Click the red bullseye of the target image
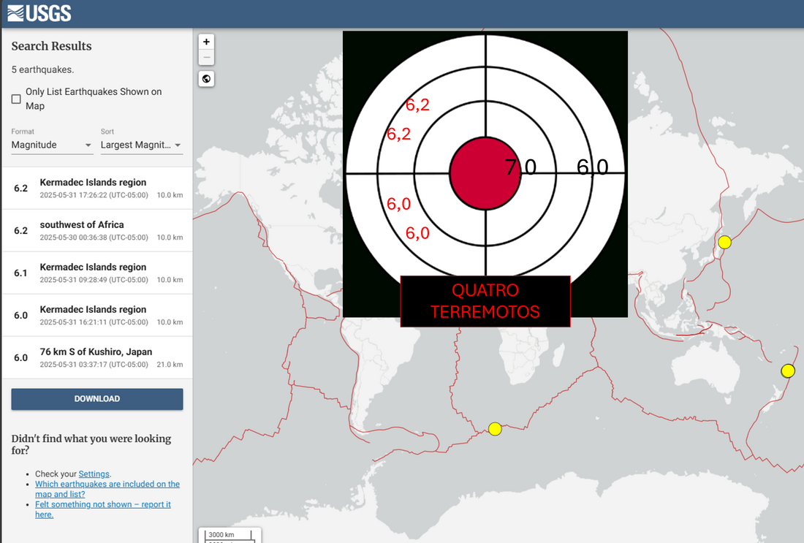Viewport: 804px width, 543px height. tap(485, 173)
